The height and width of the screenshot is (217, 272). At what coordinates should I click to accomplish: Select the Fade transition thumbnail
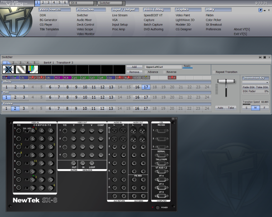(x=8, y=69)
